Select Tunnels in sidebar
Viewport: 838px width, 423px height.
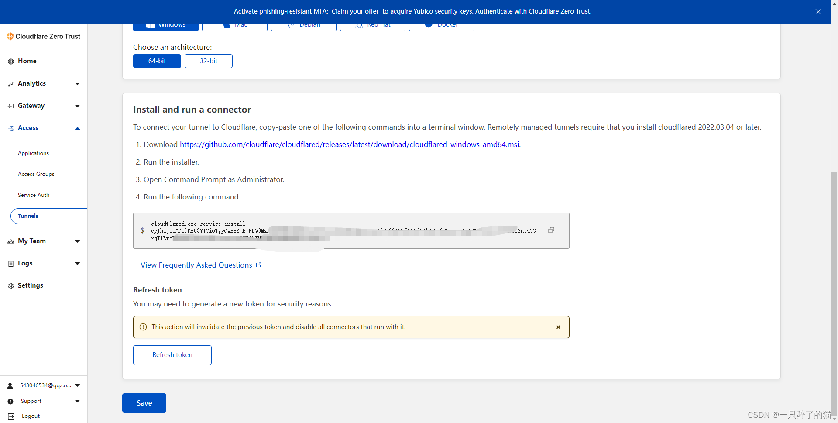[x=49, y=216]
